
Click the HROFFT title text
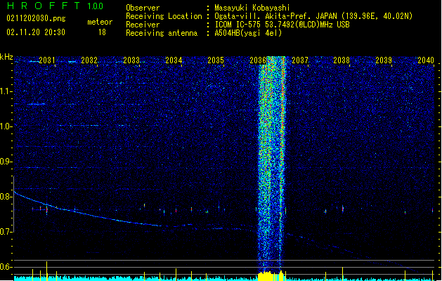(44, 6)
